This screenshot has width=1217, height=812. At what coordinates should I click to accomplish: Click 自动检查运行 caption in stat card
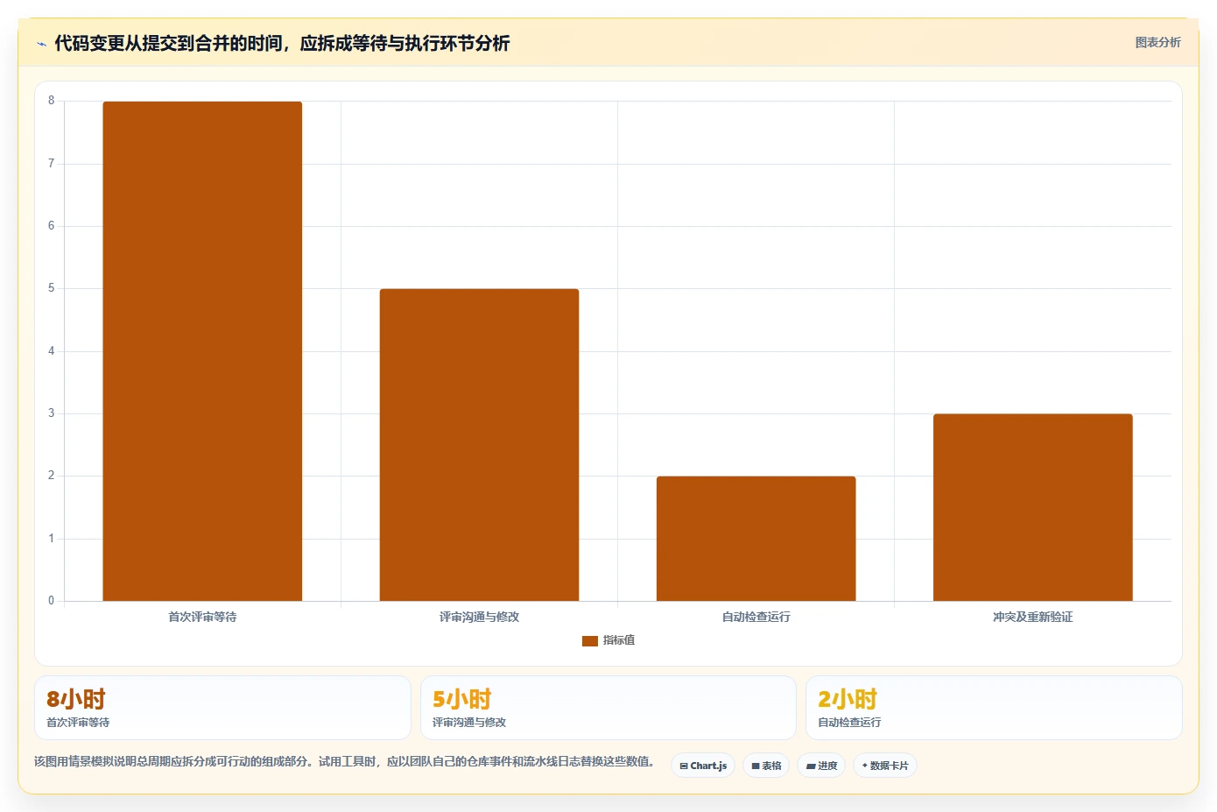pyautogui.click(x=849, y=723)
